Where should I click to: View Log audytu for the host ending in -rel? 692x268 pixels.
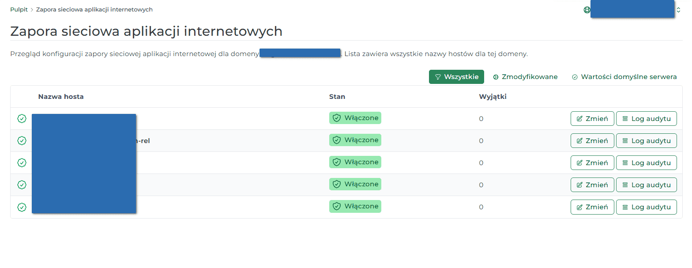pos(646,141)
